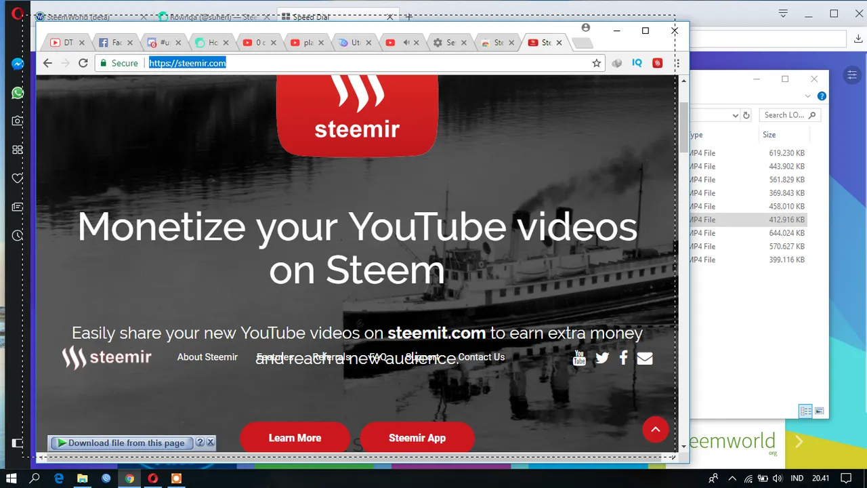
Task: Open Messenger in the Opera sidebar
Action: [x=18, y=64]
